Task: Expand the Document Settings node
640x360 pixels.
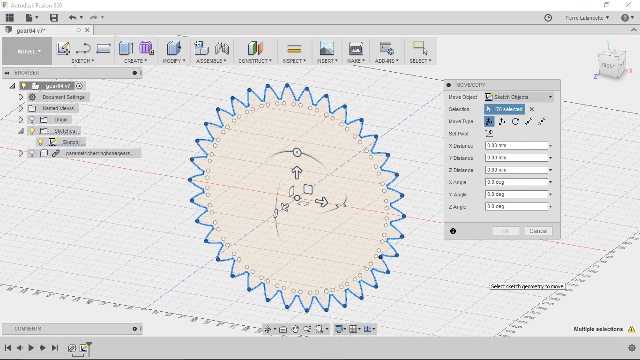Action: tap(21, 97)
